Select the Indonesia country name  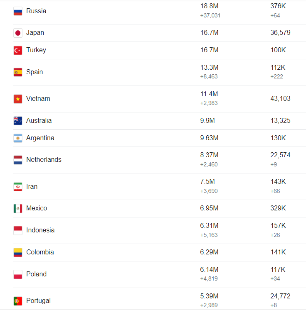[40, 230]
